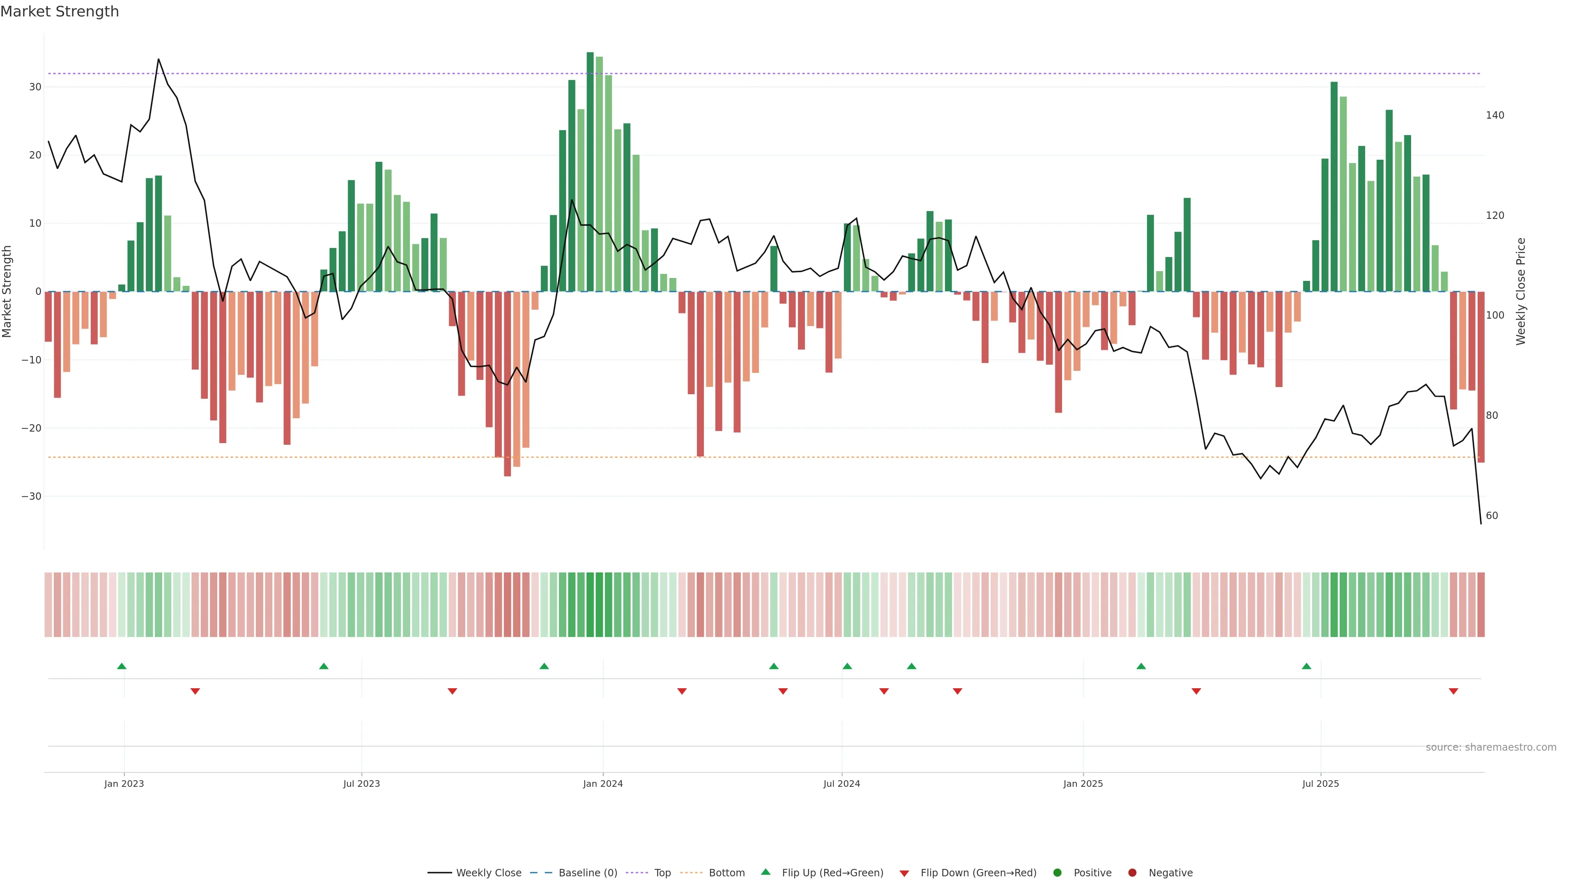Click the red Negative circle legend icon
This screenshot has width=1577, height=887.
(1132, 872)
